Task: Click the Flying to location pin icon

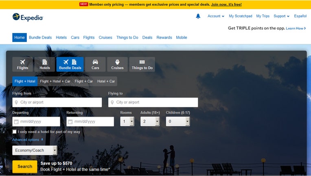Action: [112, 102]
